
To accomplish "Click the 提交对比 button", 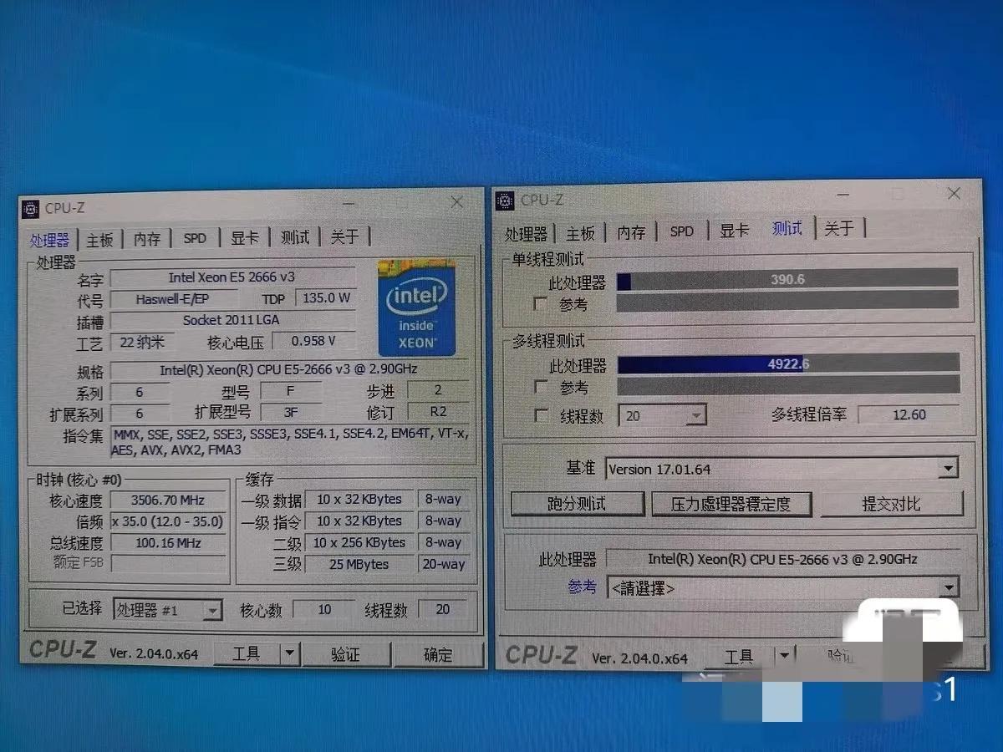I will click(891, 504).
